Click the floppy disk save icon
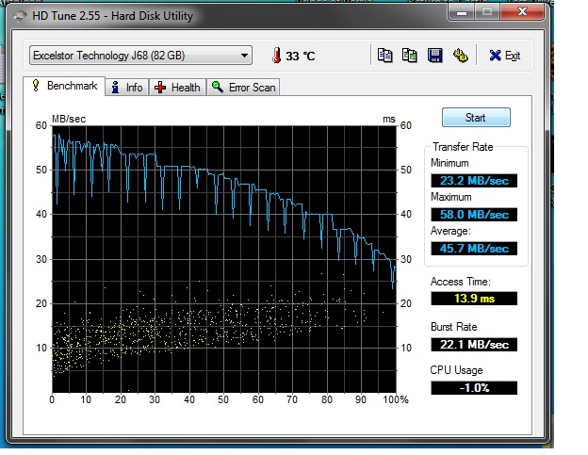Viewport: 588px width, 455px height. pyautogui.click(x=435, y=56)
